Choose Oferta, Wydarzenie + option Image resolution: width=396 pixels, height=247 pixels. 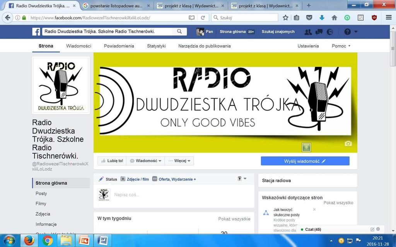pyautogui.click(x=174, y=179)
